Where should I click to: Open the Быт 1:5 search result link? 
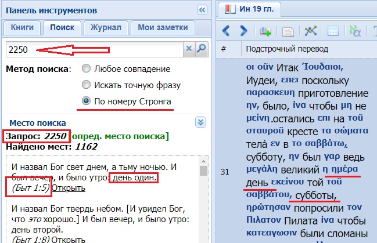click(68, 188)
